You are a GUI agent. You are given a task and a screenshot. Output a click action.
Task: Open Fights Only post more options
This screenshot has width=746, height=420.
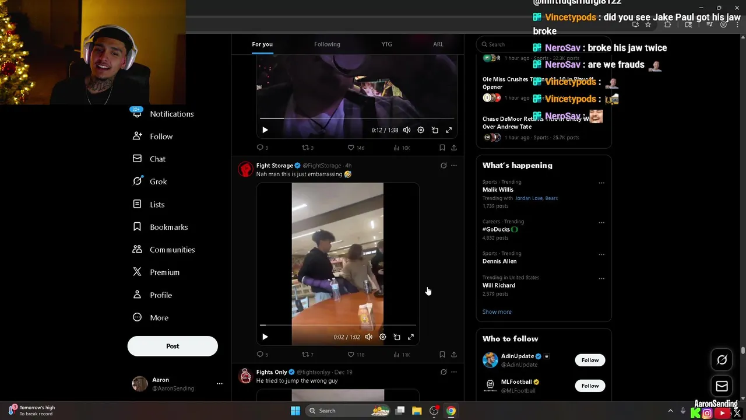click(454, 372)
